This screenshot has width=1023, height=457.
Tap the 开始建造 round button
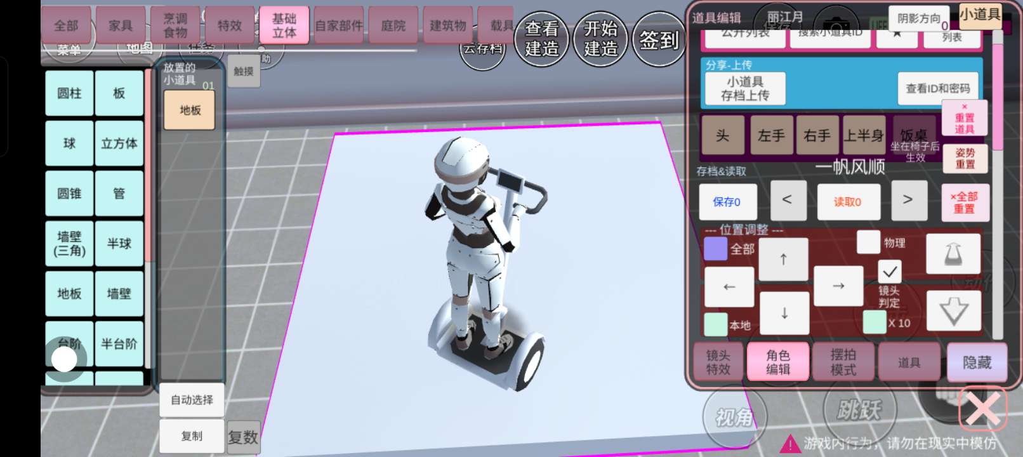click(600, 38)
